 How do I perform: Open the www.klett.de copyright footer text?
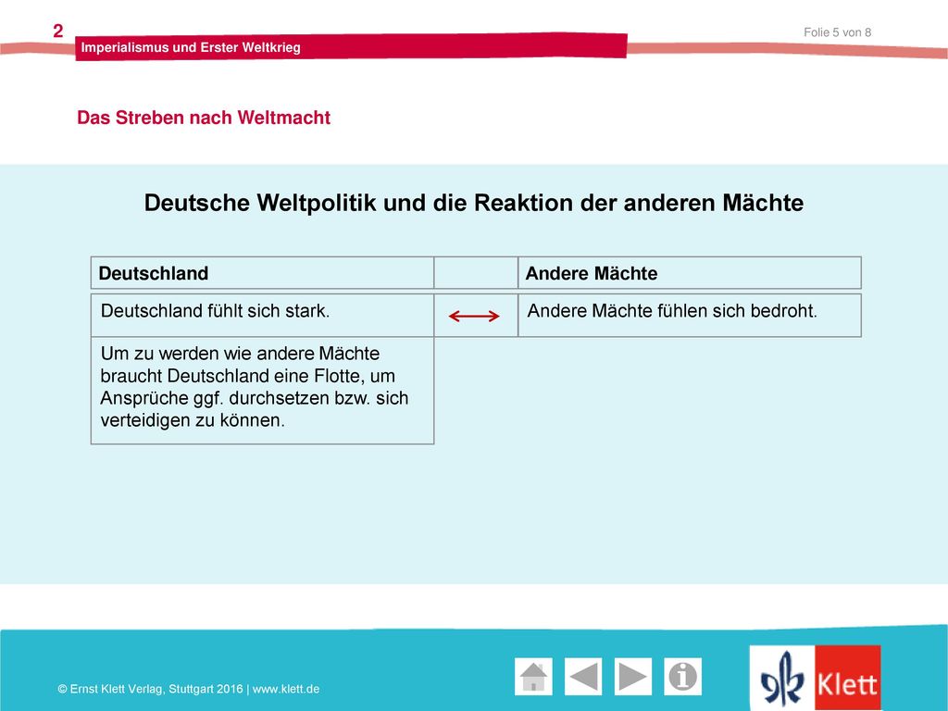pyautogui.click(x=189, y=689)
